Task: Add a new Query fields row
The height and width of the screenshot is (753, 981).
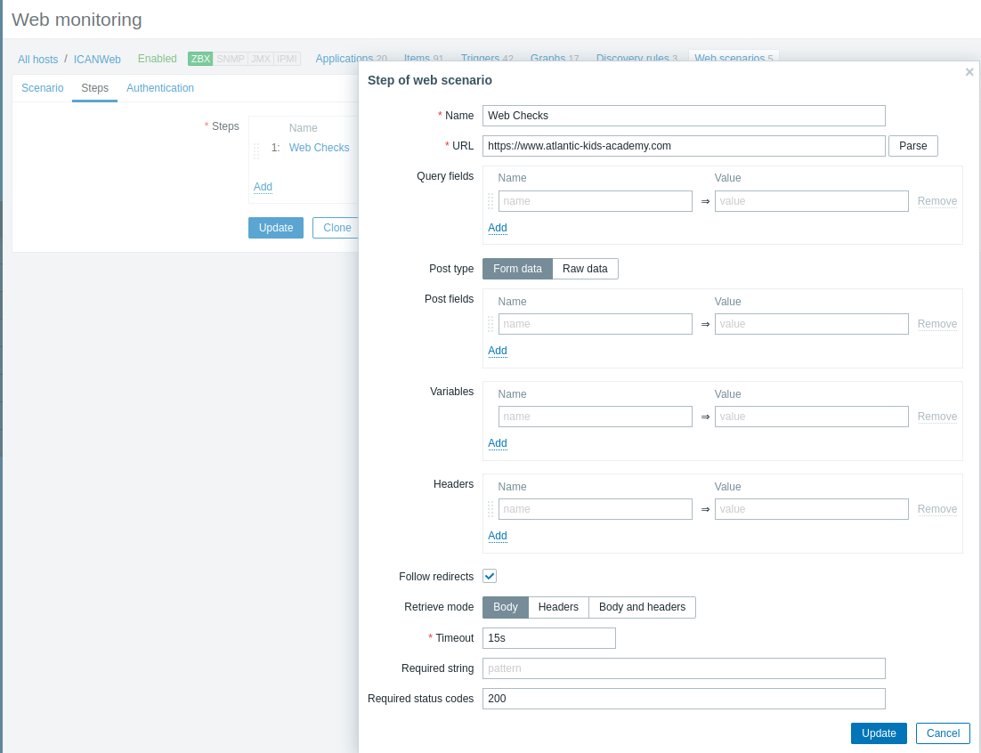Action: click(x=498, y=228)
